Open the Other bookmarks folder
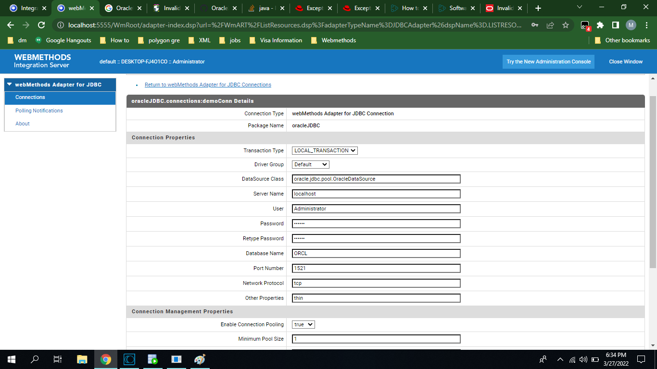 point(622,40)
